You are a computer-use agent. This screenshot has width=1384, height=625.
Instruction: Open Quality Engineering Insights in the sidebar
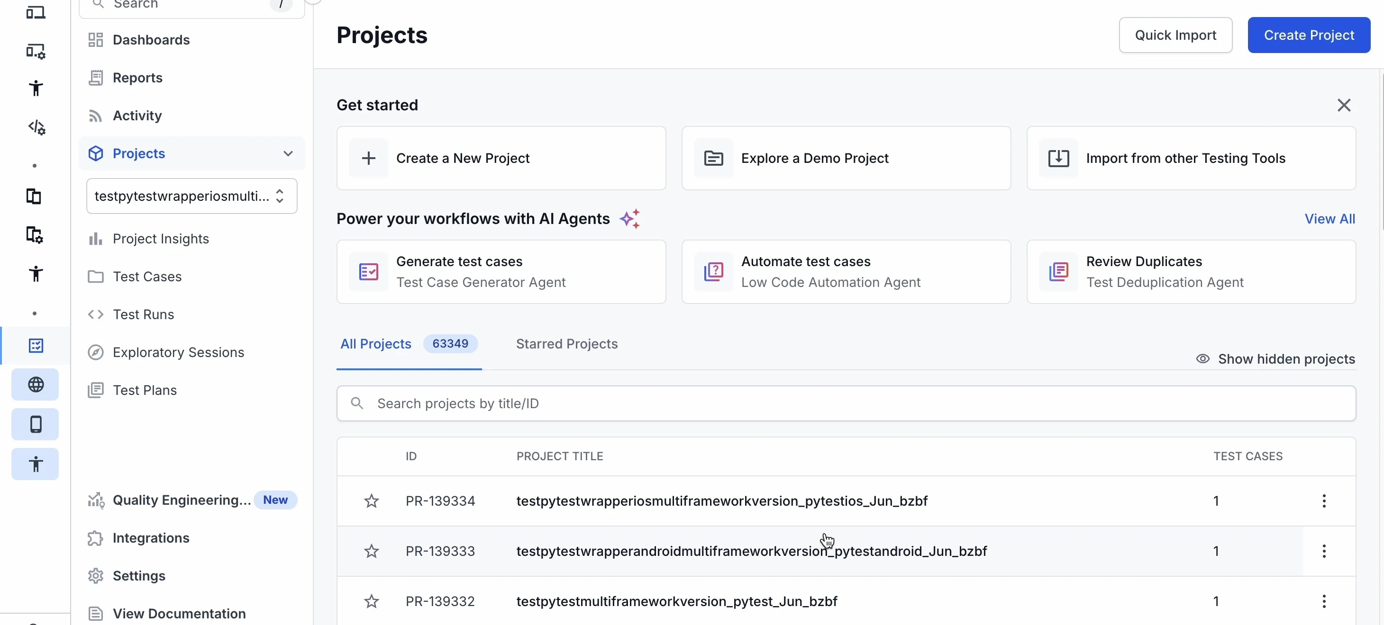click(192, 500)
